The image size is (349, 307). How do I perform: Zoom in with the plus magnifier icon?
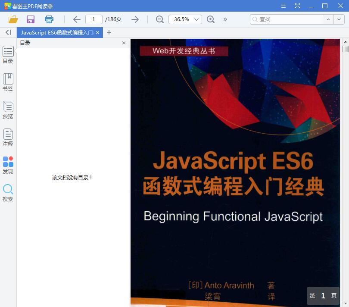[x=211, y=19]
